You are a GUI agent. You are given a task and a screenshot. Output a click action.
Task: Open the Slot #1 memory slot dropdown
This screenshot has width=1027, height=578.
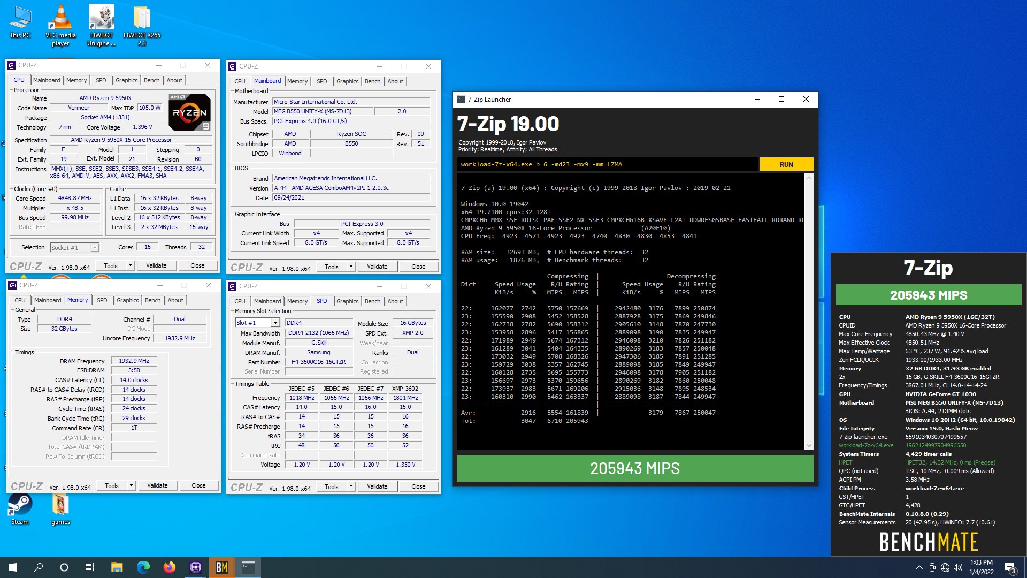click(275, 323)
